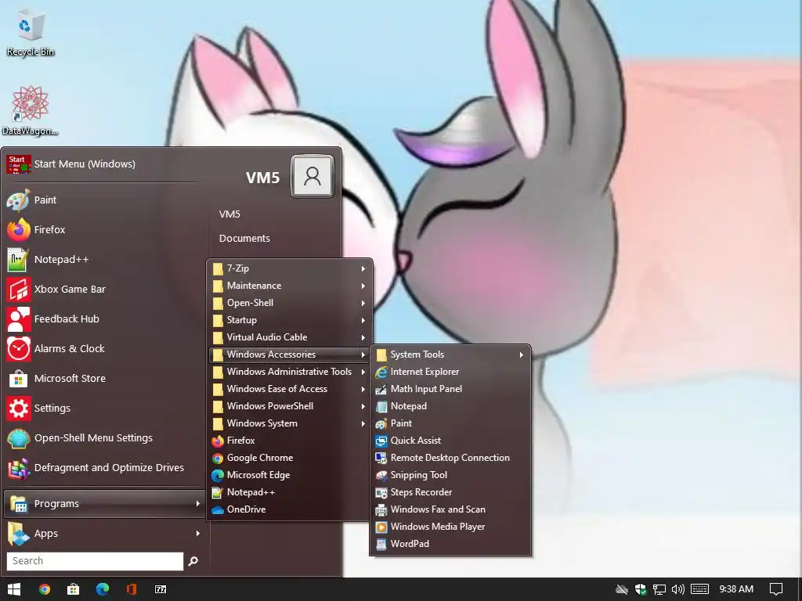Launch Steps Recorder icon
The height and width of the screenshot is (601, 802).
[381, 493]
